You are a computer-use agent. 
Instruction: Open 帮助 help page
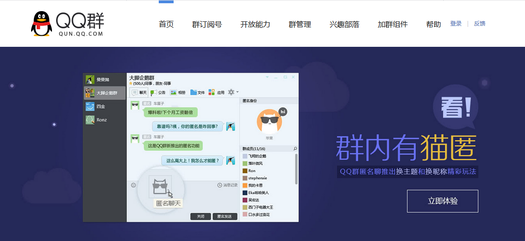pos(434,25)
